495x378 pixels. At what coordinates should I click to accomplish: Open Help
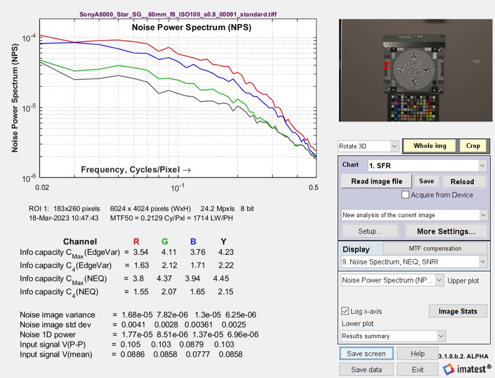(x=417, y=354)
